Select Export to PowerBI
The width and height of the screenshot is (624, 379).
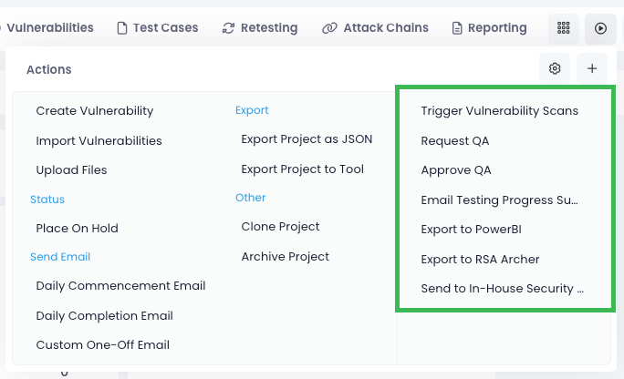471,230
